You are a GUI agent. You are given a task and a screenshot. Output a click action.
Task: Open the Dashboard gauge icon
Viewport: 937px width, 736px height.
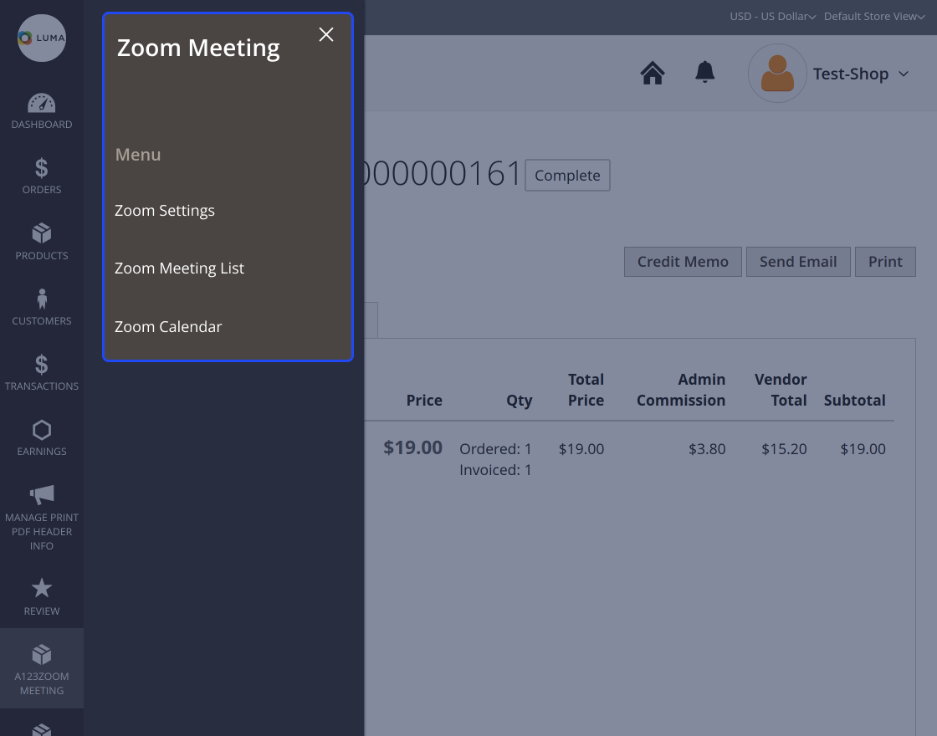(41, 104)
